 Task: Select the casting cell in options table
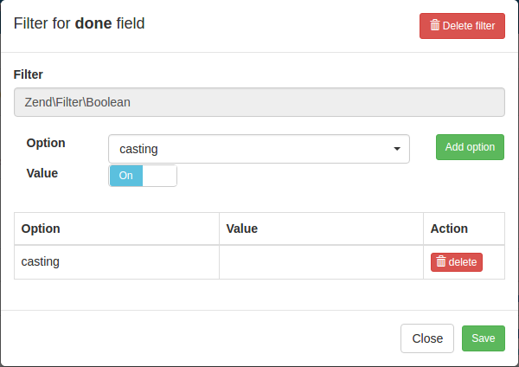(117, 262)
